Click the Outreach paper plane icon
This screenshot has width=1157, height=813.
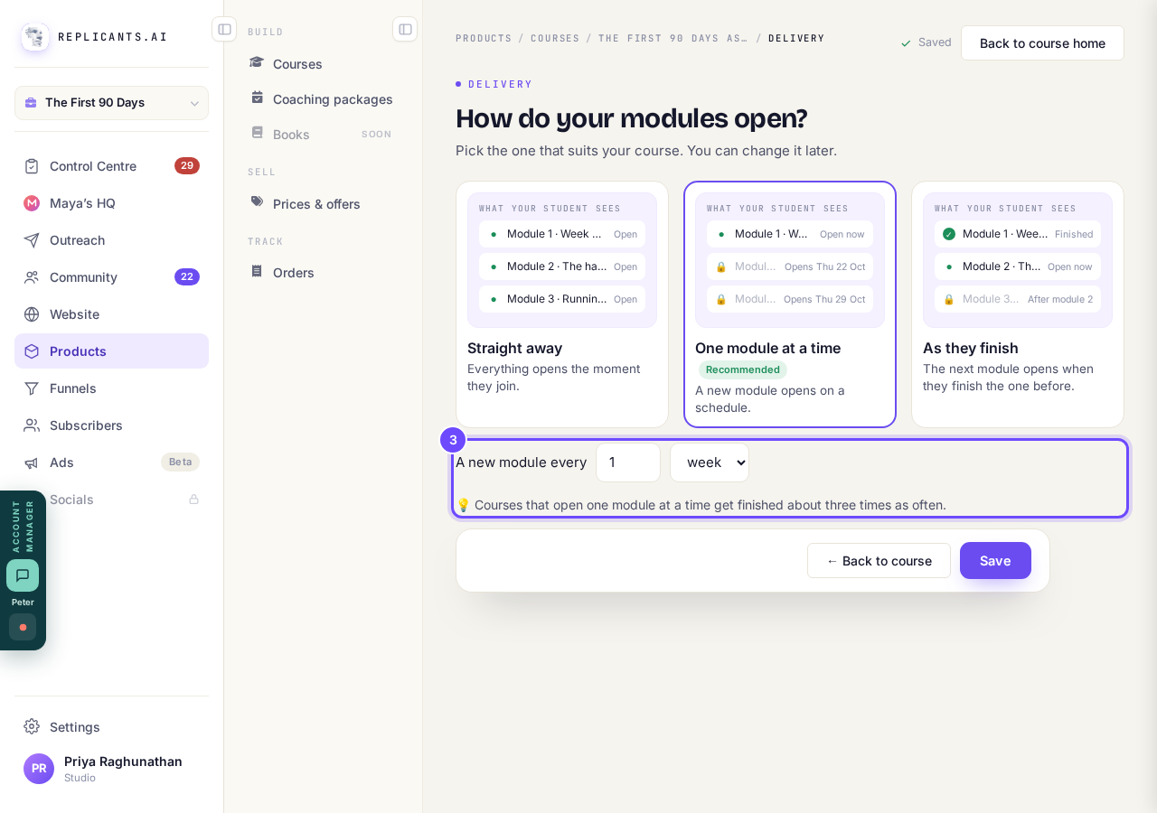(32, 240)
